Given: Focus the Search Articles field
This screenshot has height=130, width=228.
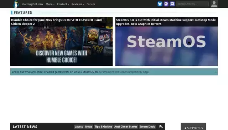Looking at the screenshot, I should click(x=192, y=4).
